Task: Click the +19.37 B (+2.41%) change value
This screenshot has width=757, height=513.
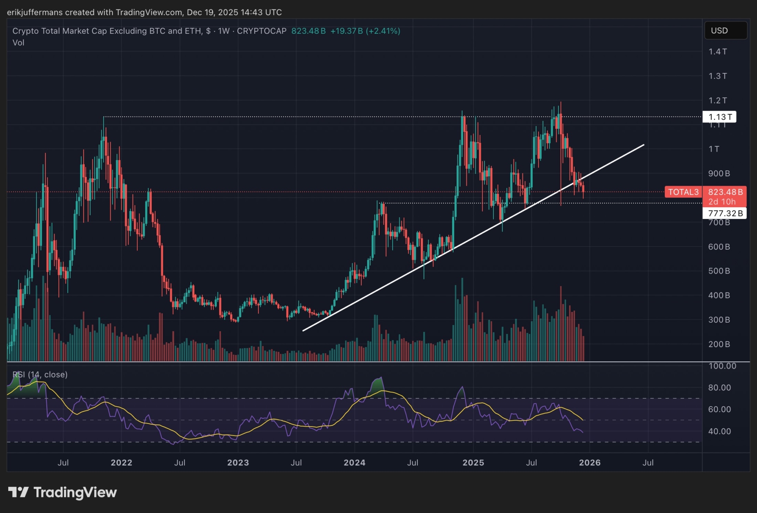Action: click(365, 31)
